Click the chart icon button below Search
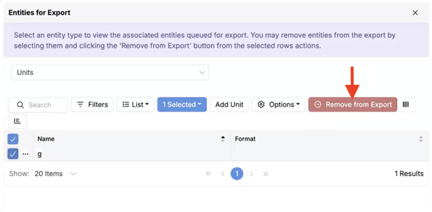This screenshot has width=432, height=212. (x=17, y=121)
